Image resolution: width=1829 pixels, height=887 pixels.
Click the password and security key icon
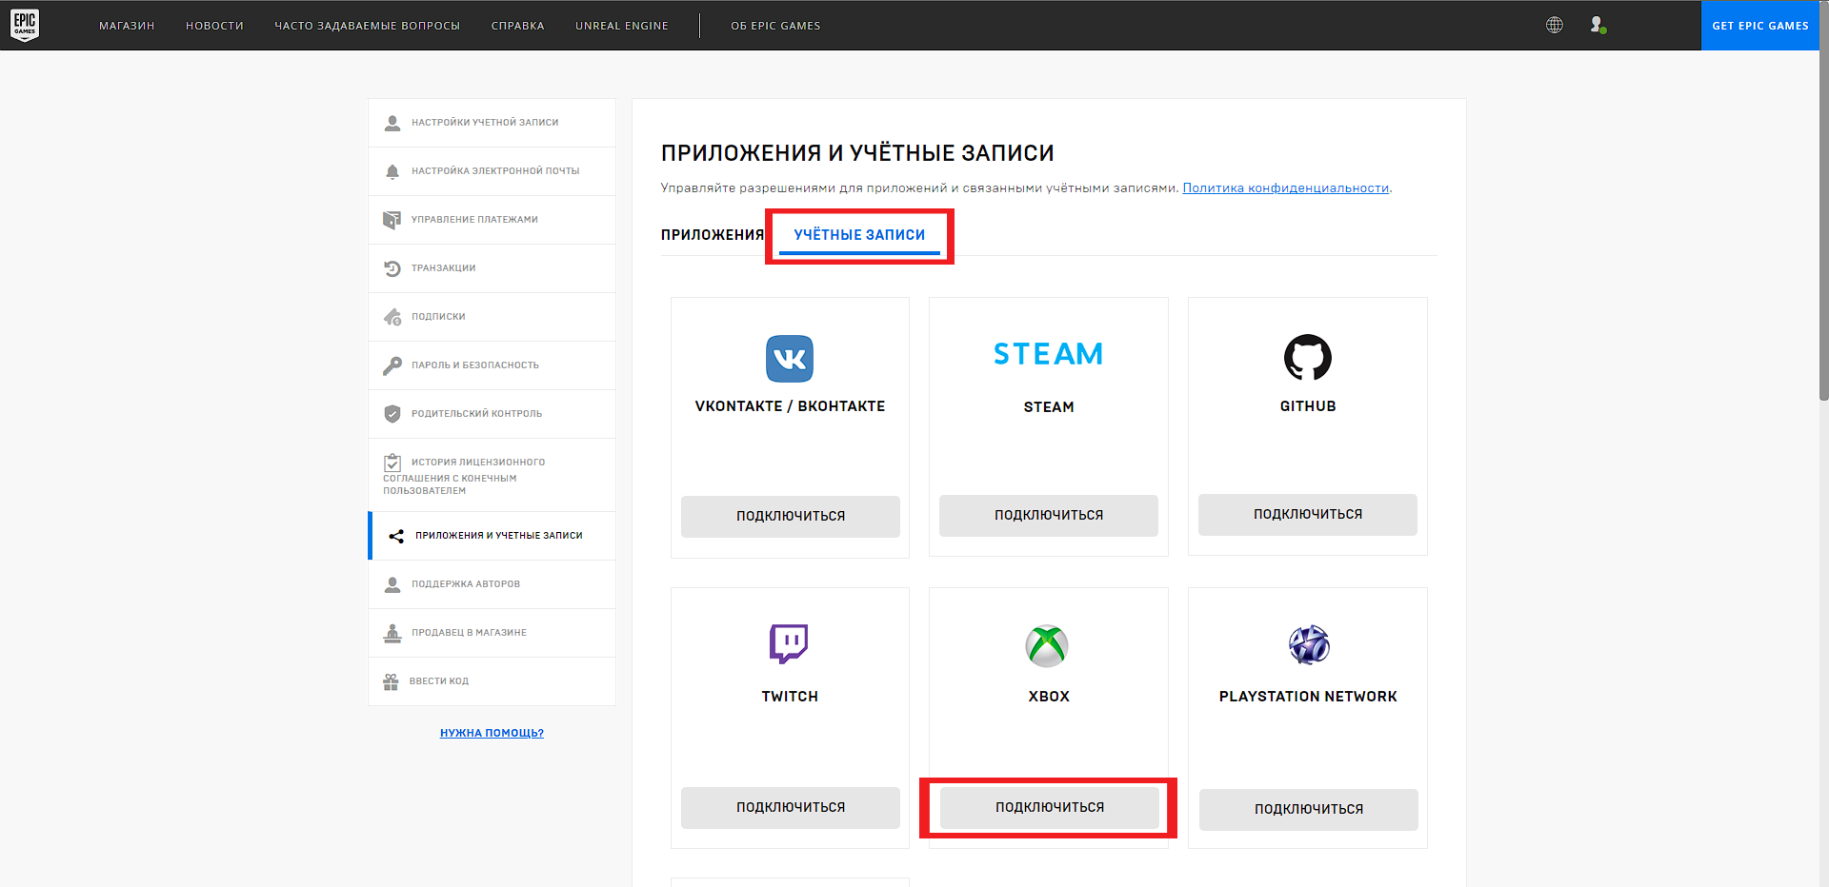click(x=392, y=365)
